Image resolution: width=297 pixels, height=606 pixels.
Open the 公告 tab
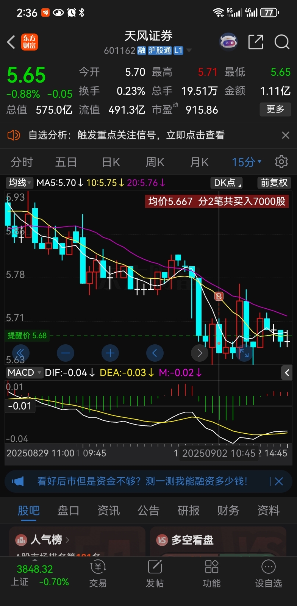point(148,511)
